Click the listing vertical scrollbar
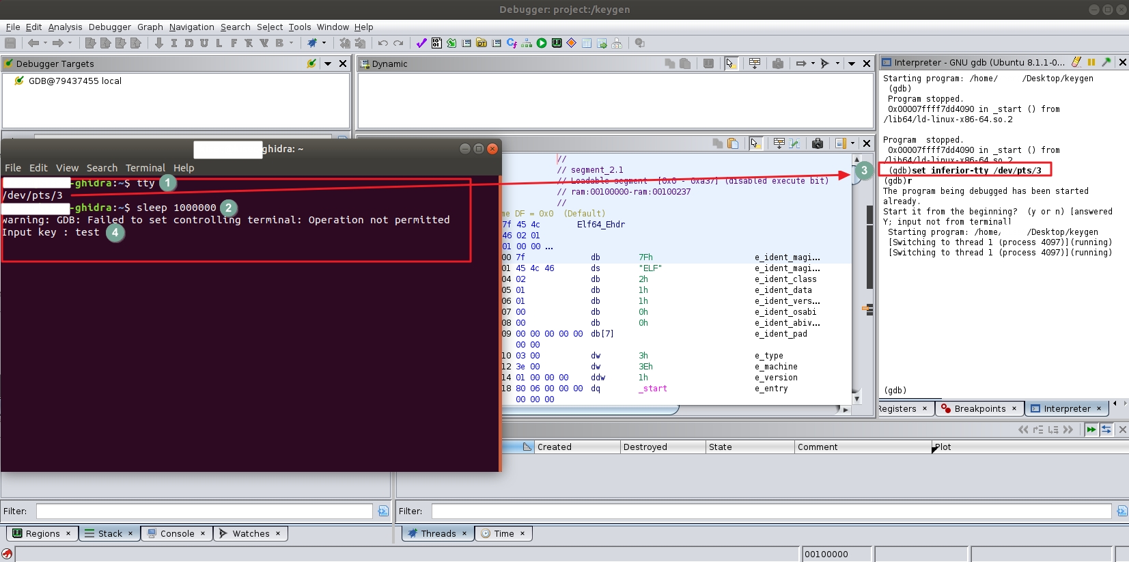The height and width of the screenshot is (562, 1129). [856, 280]
